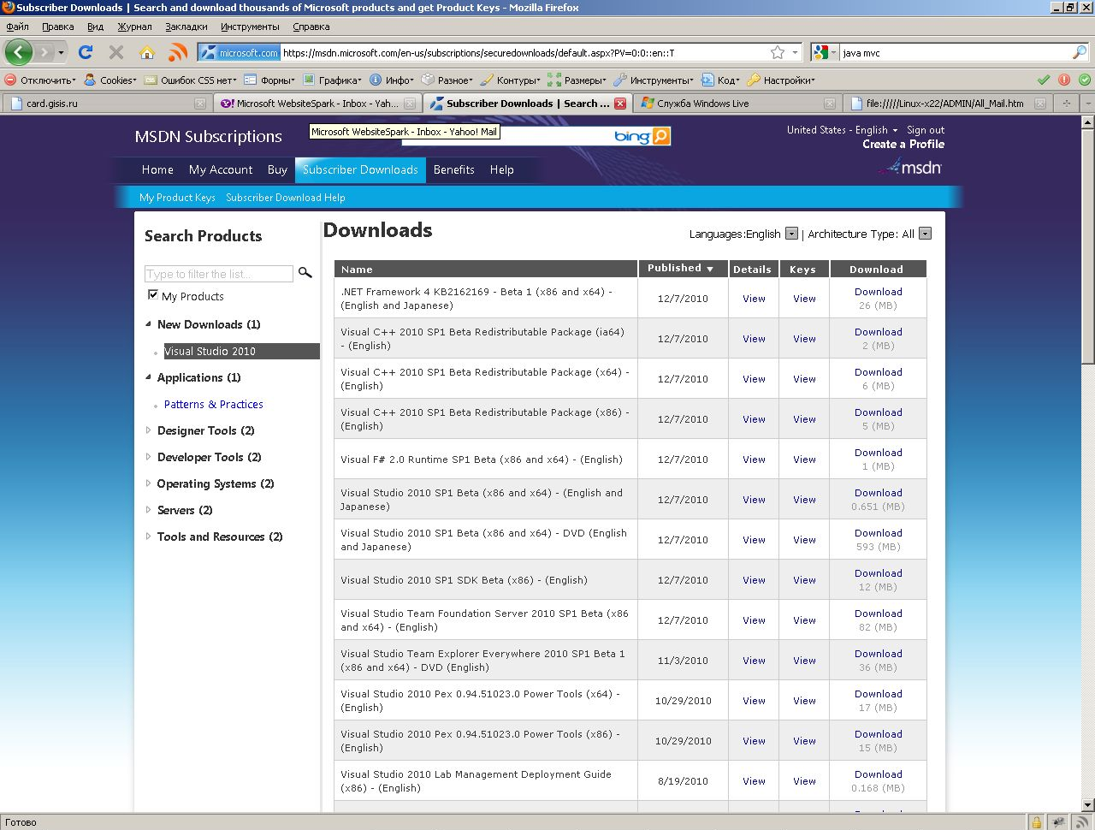Collapse the New Downloads tree node
The width and height of the screenshot is (1095, 830).
click(148, 324)
